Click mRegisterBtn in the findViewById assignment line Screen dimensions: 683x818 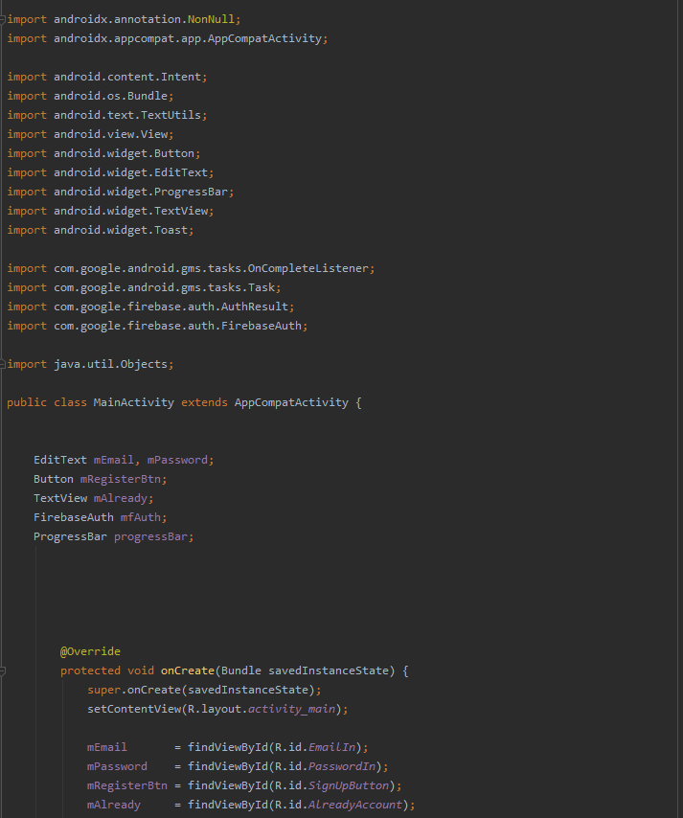click(127, 785)
